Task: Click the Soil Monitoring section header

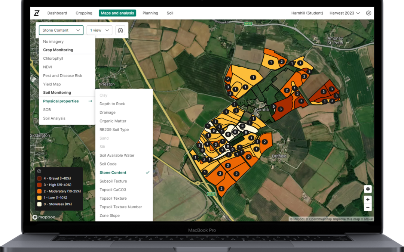Action: click(57, 93)
